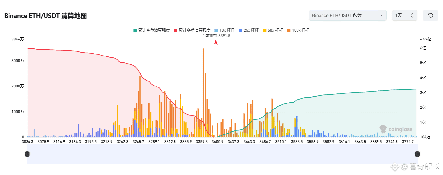Toggle the 100x 杠杆 legend entry

298,30
